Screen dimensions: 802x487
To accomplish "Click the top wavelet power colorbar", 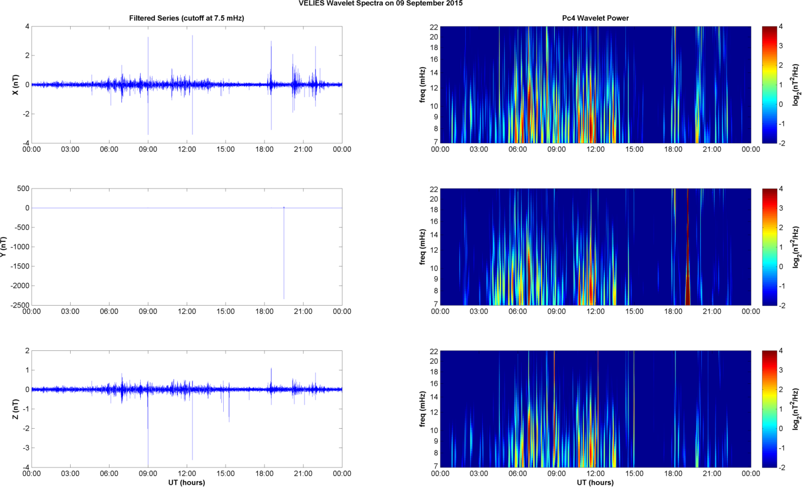I will click(770, 84).
